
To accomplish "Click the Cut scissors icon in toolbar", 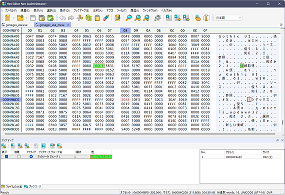I will click(80, 18).
